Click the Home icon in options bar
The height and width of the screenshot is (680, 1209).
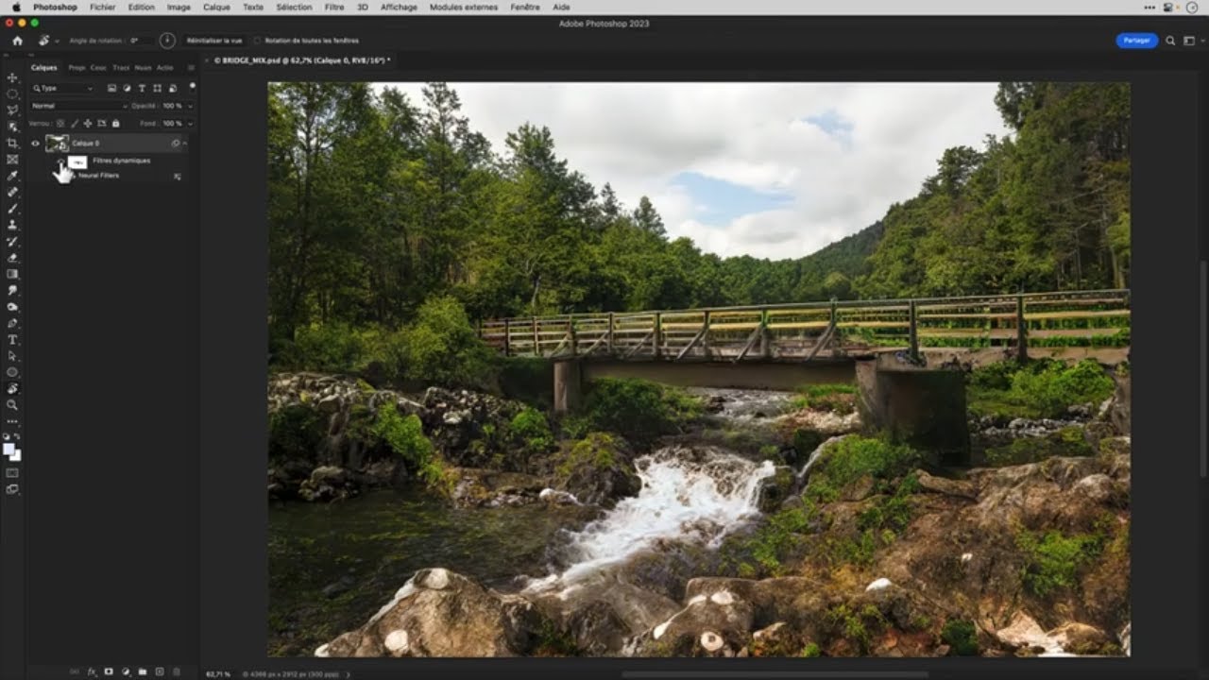coord(17,41)
